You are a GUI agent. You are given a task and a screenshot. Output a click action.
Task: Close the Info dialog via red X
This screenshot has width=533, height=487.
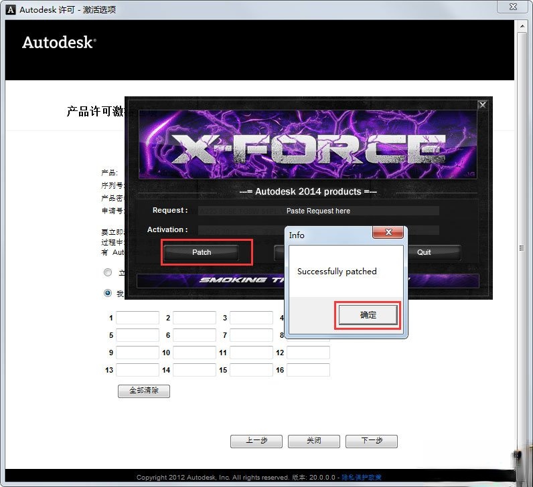[388, 232]
